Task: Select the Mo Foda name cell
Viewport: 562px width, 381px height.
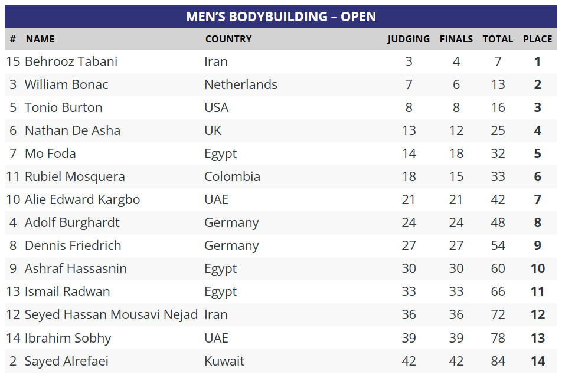Action: [x=50, y=154]
